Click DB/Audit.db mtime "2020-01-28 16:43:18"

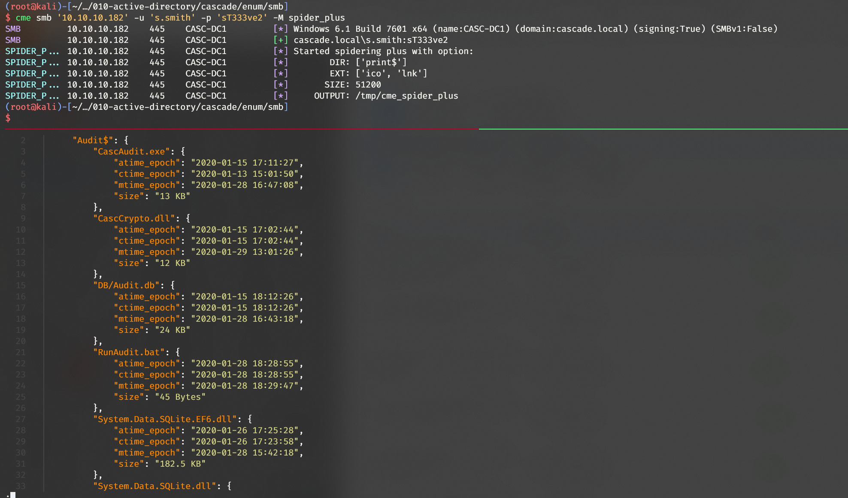(245, 319)
